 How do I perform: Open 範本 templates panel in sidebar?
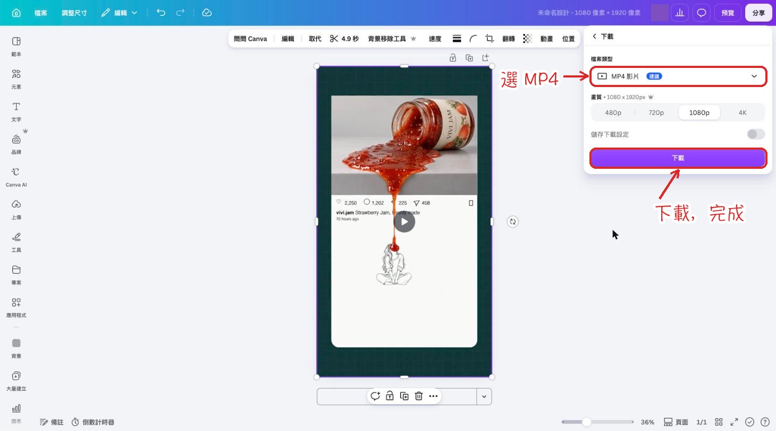point(16,46)
